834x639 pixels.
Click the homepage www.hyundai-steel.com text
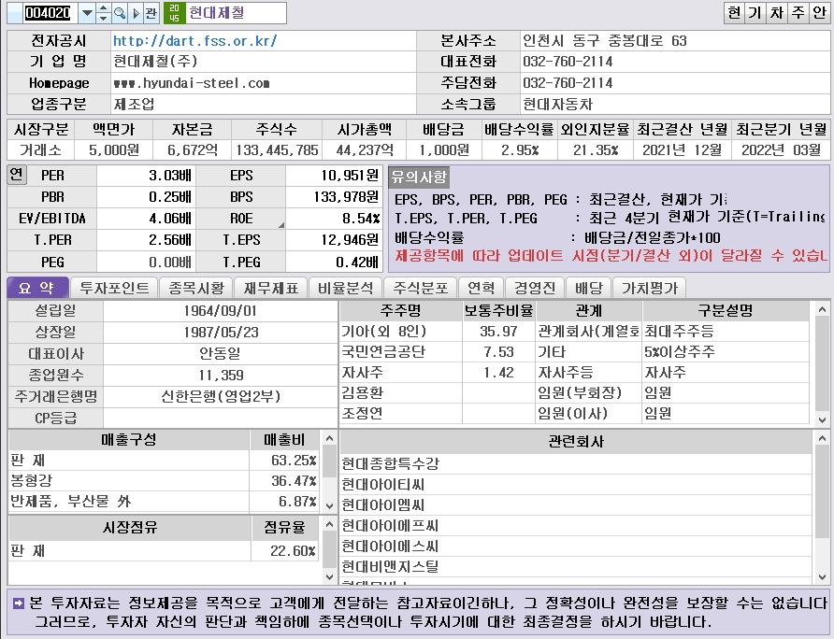pos(192,83)
